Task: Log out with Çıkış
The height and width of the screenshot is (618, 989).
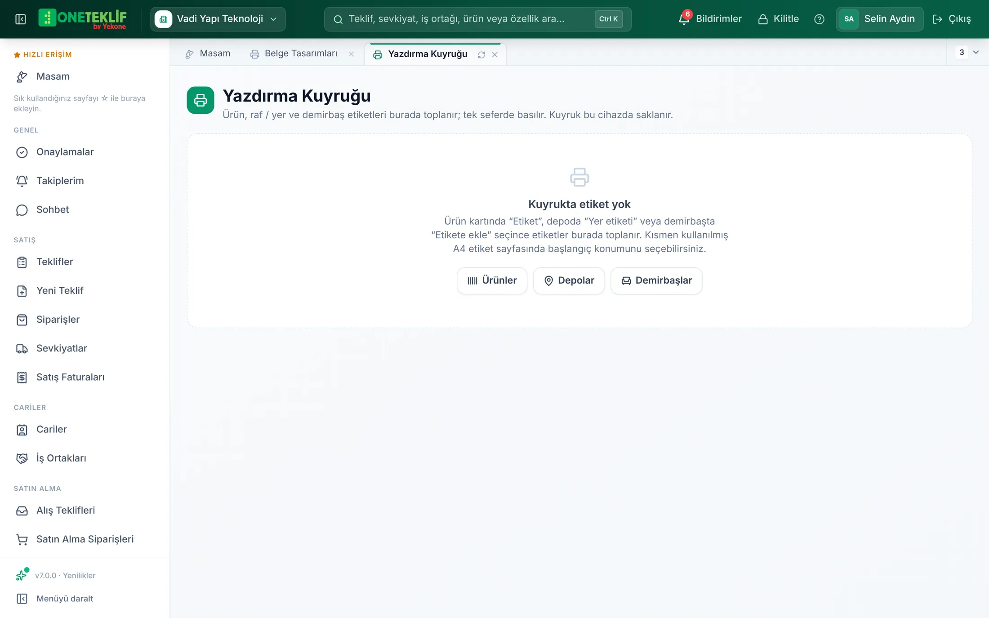Action: click(952, 19)
